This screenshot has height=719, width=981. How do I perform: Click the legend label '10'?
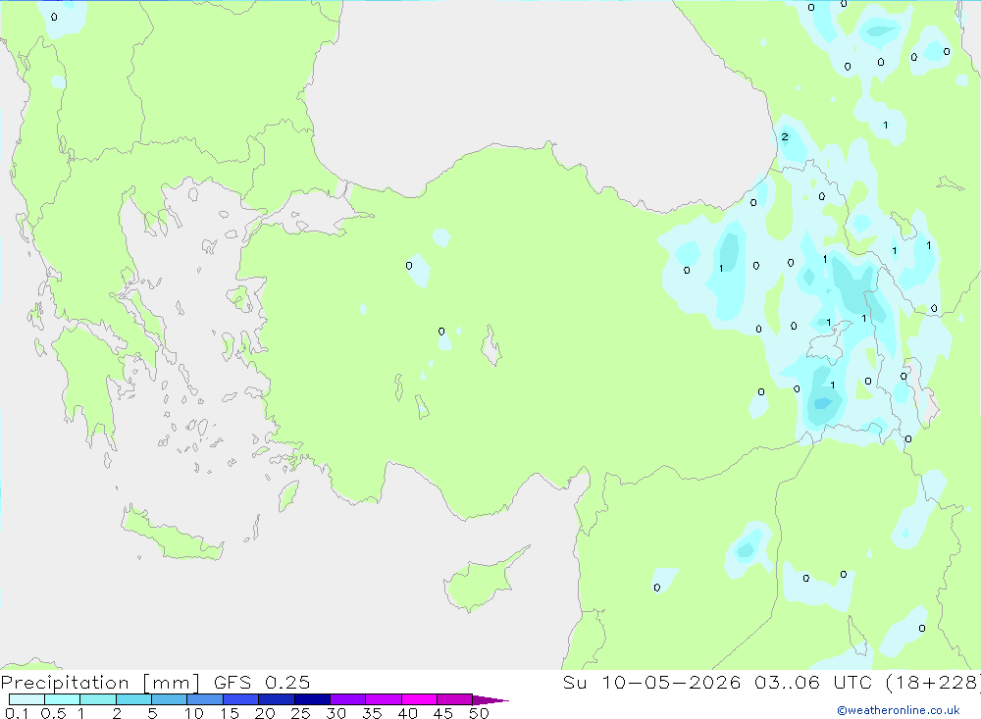click(194, 713)
